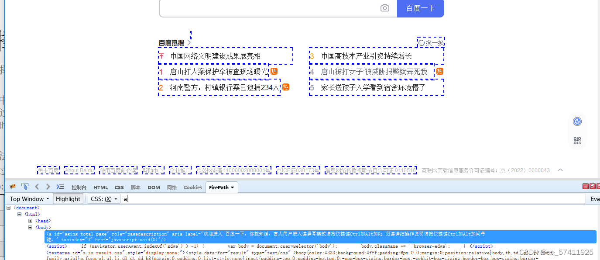Viewport: 600px width, 260px height.
Task: Open the About Baidu footer link
Action: point(79,170)
